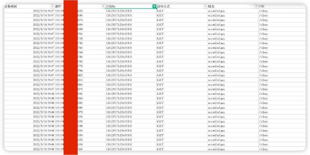
Task: Open the active green filter on 目标Ip column
Action: [x=155, y=7]
